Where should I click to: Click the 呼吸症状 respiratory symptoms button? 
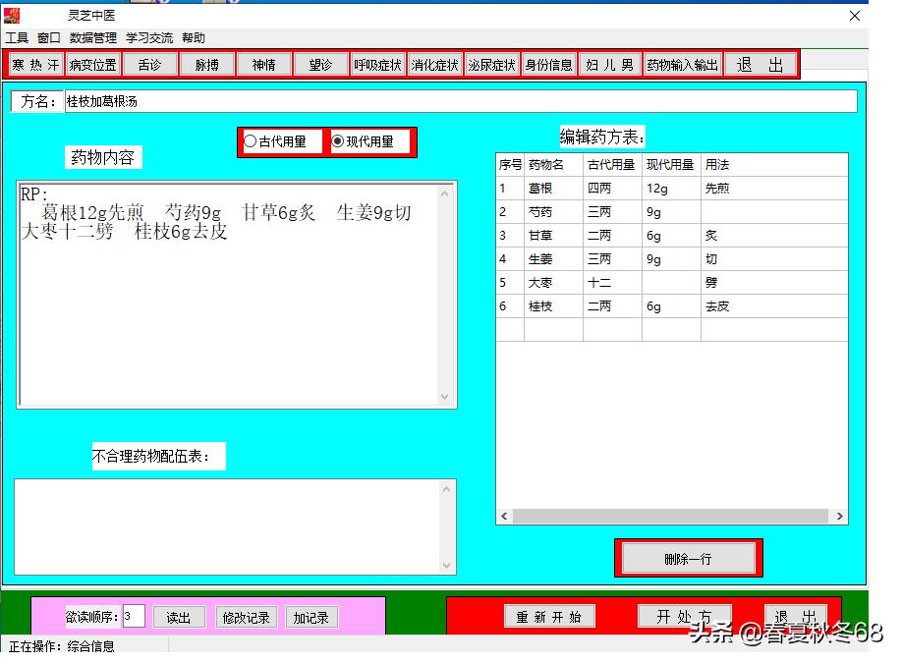coord(377,64)
